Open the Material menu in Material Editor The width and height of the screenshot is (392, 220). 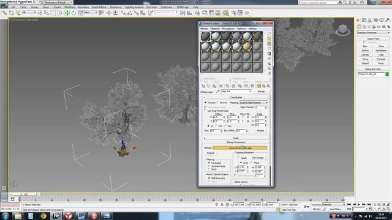pos(215,29)
